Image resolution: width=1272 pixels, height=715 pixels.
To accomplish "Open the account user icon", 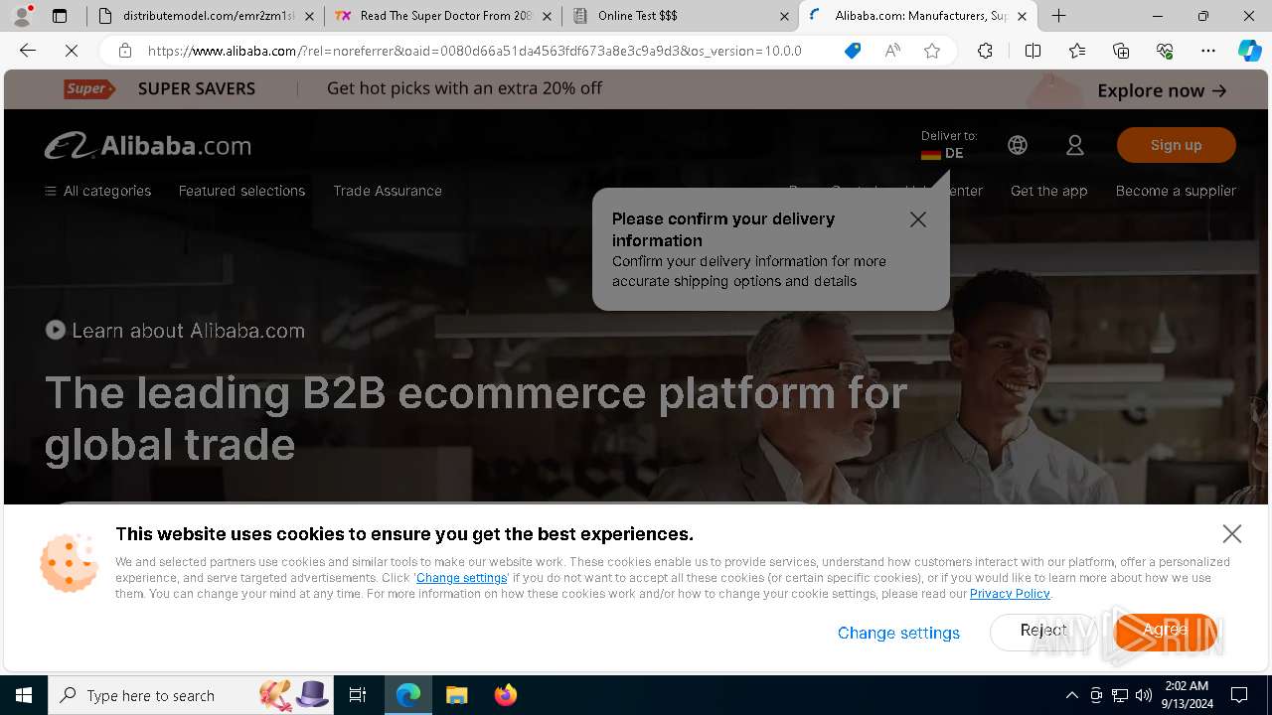I will (1075, 145).
